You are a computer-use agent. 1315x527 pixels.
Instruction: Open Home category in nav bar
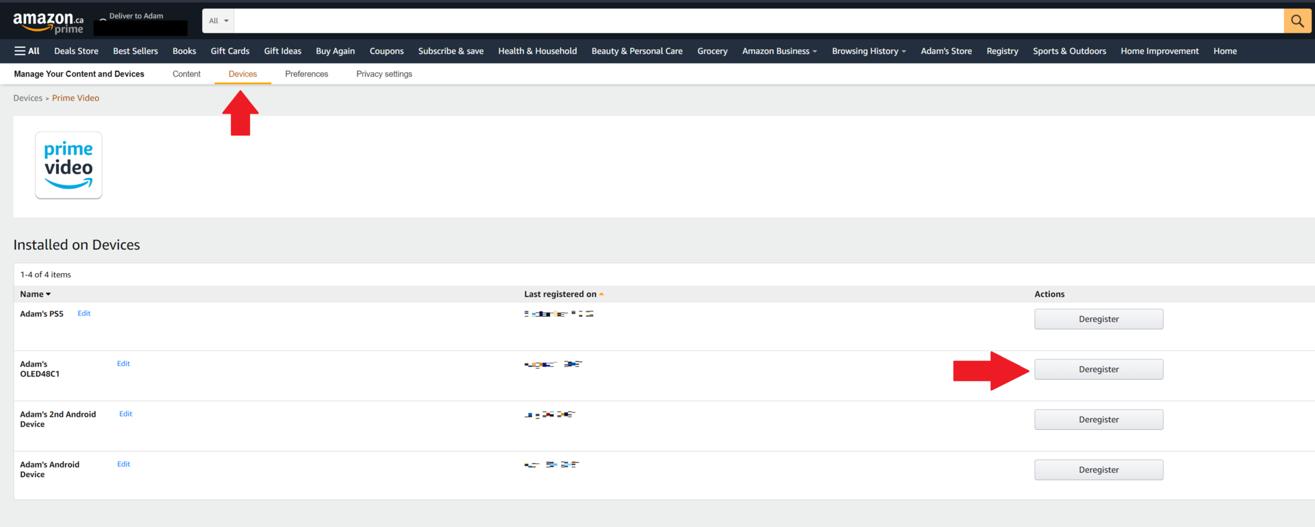click(1225, 51)
